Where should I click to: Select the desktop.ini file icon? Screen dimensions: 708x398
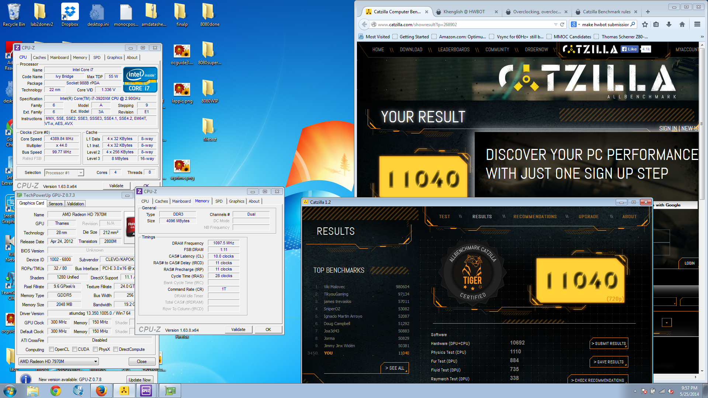click(x=98, y=15)
